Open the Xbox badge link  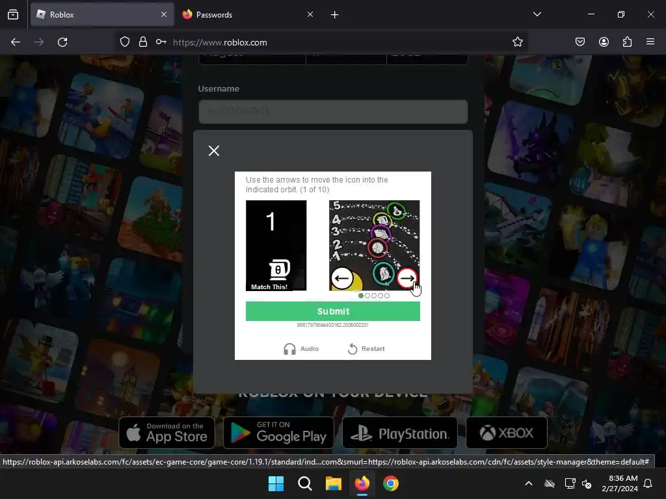(506, 433)
